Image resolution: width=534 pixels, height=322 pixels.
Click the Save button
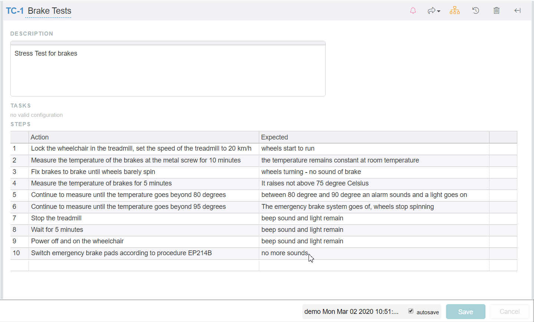[x=465, y=312]
